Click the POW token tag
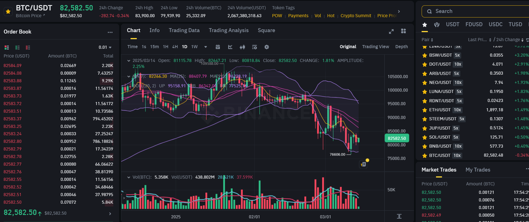 (277, 16)
